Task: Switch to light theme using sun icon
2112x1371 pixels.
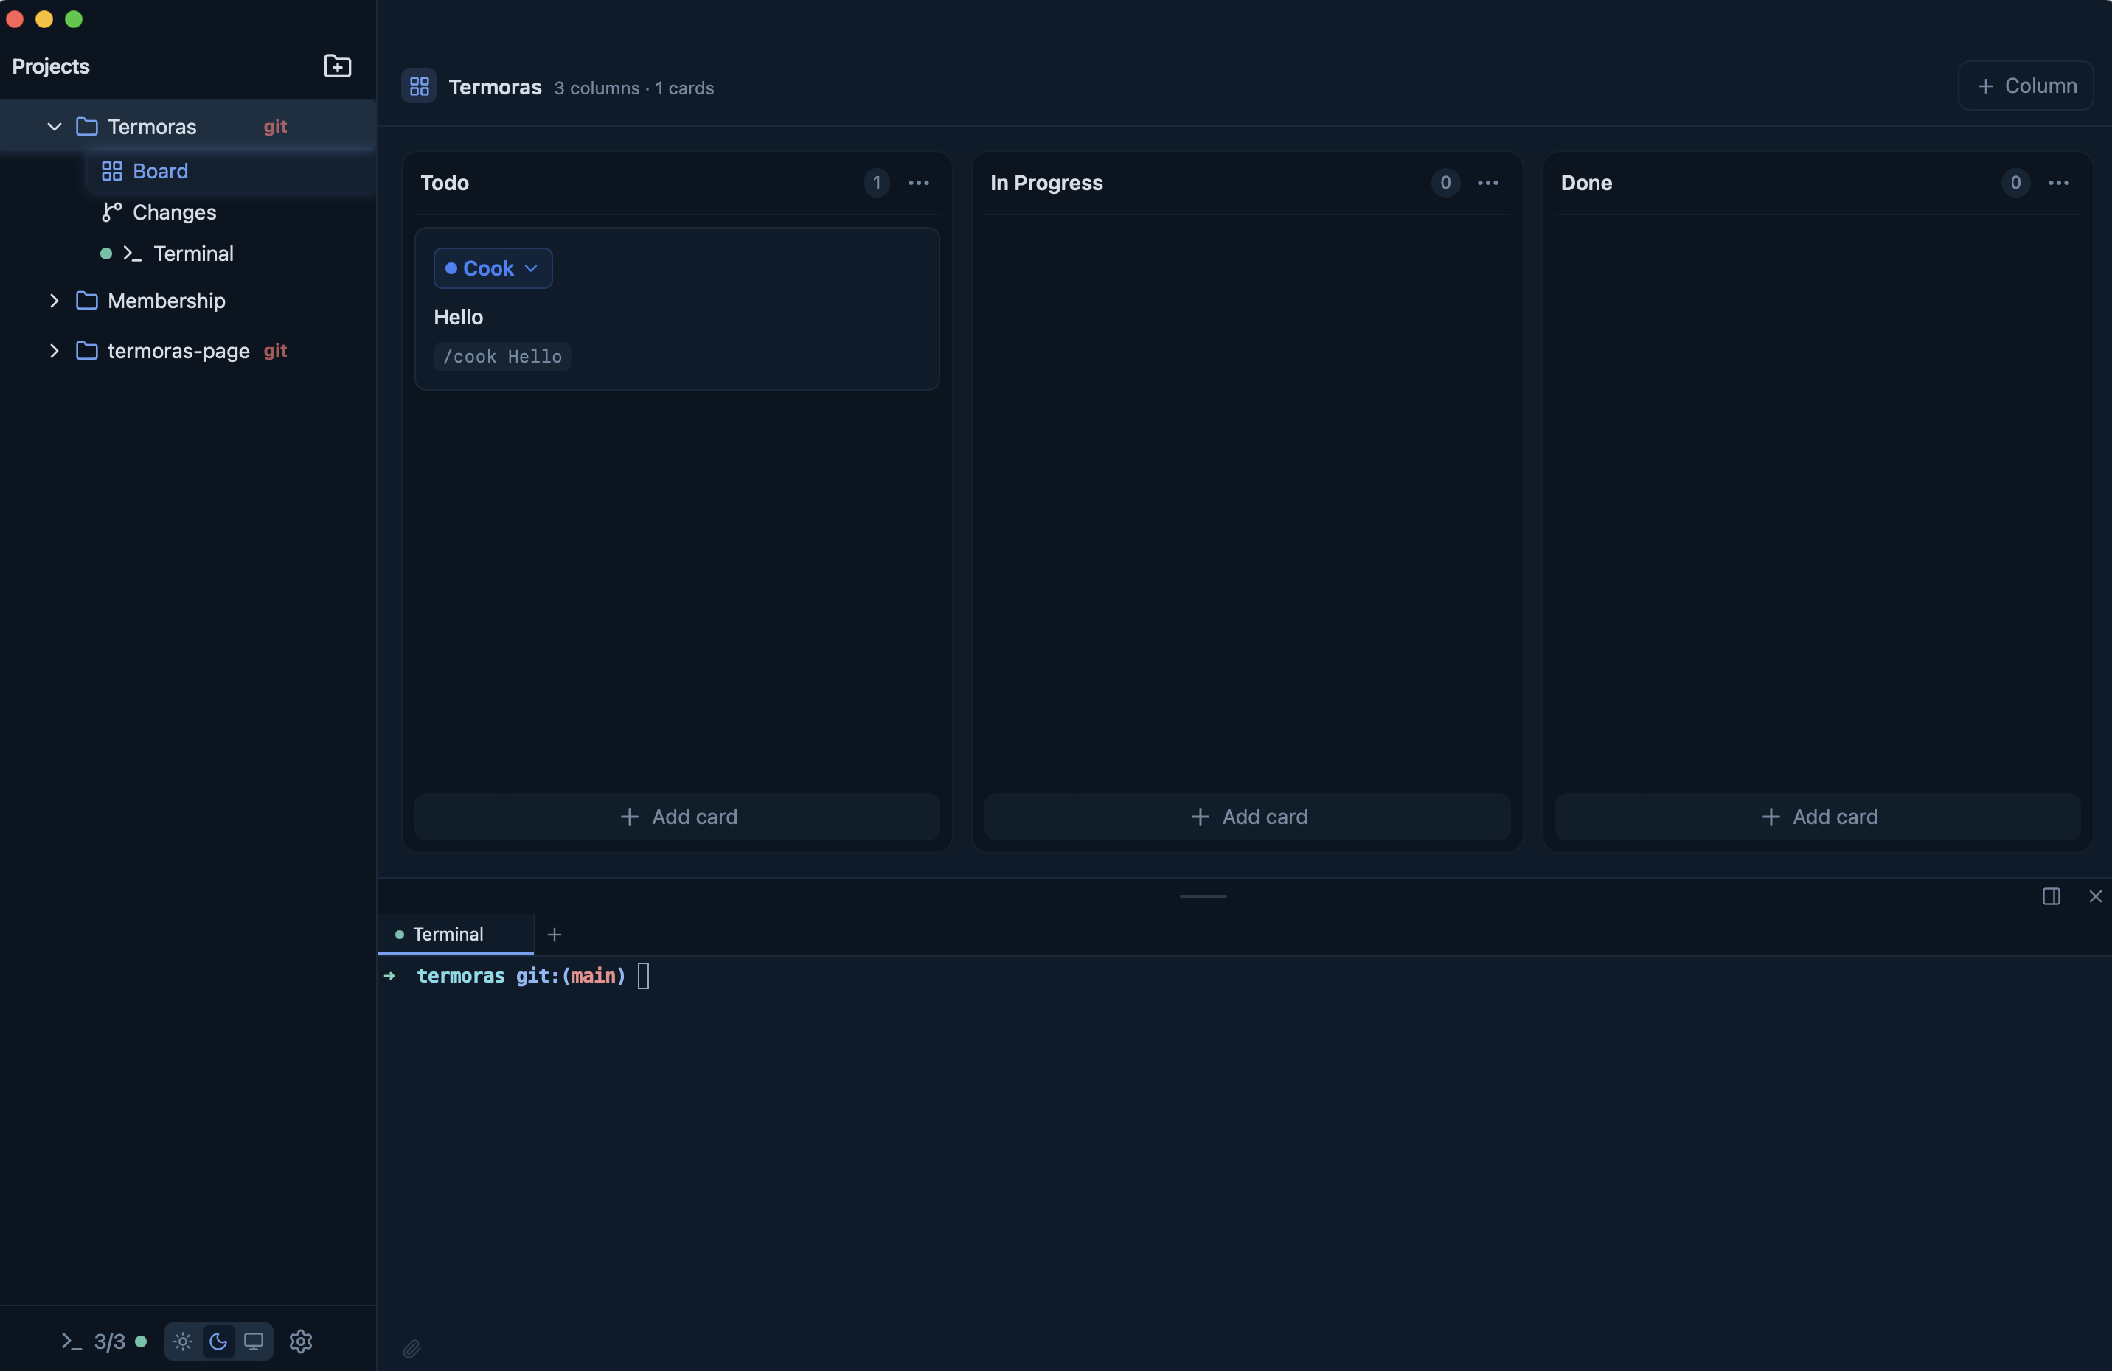Action: pyautogui.click(x=182, y=1342)
